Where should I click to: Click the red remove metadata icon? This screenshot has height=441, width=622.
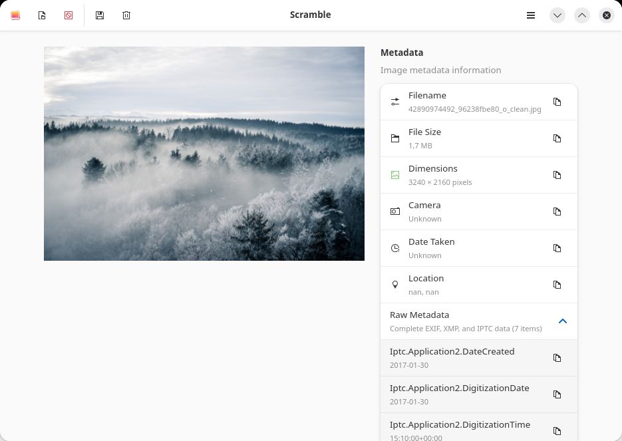coord(69,15)
